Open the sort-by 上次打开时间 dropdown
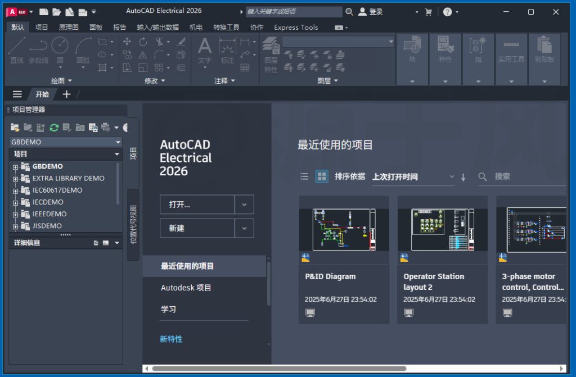Viewport: 576px width, 377px height. pyautogui.click(x=413, y=176)
